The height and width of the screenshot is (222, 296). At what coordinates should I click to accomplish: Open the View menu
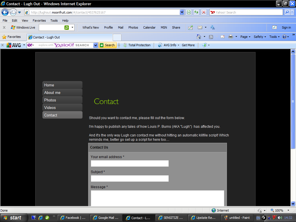tap(25, 21)
